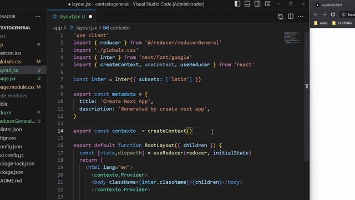
Task: Click createContext() call on line 14
Action: pos(170,131)
